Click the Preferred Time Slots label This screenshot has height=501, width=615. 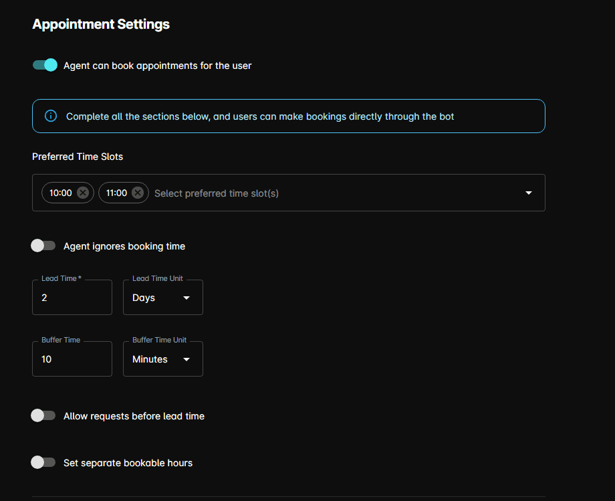(78, 157)
